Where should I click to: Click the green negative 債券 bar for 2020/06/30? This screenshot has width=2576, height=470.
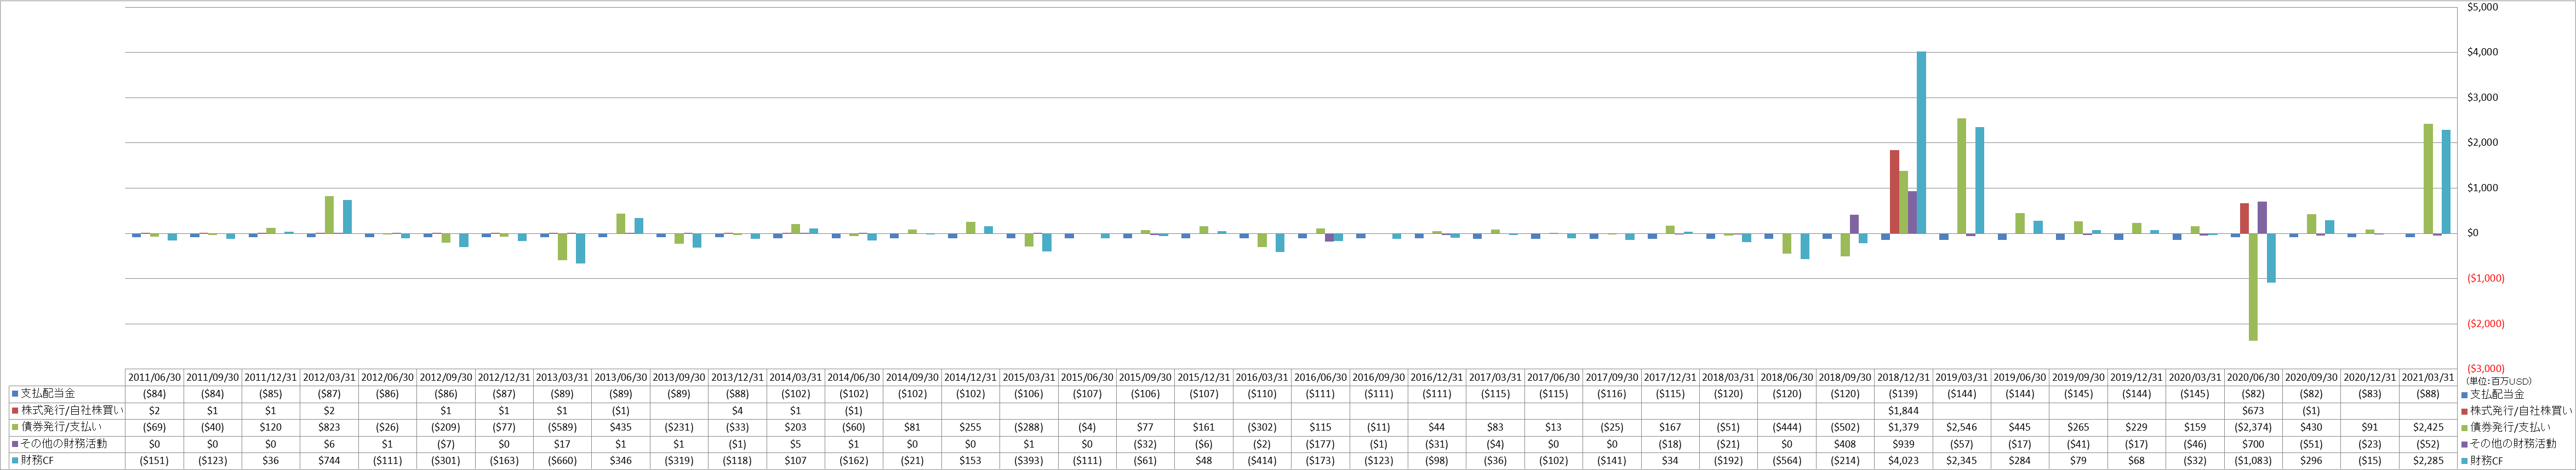pos(2253,287)
